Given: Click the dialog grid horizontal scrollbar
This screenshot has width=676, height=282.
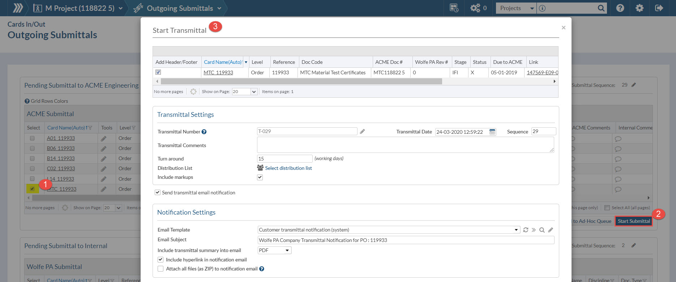Looking at the screenshot, I should tap(301, 81).
